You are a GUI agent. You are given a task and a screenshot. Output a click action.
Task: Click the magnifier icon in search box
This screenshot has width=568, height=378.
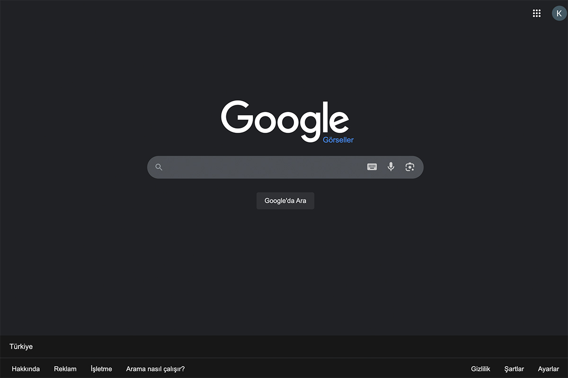click(159, 167)
